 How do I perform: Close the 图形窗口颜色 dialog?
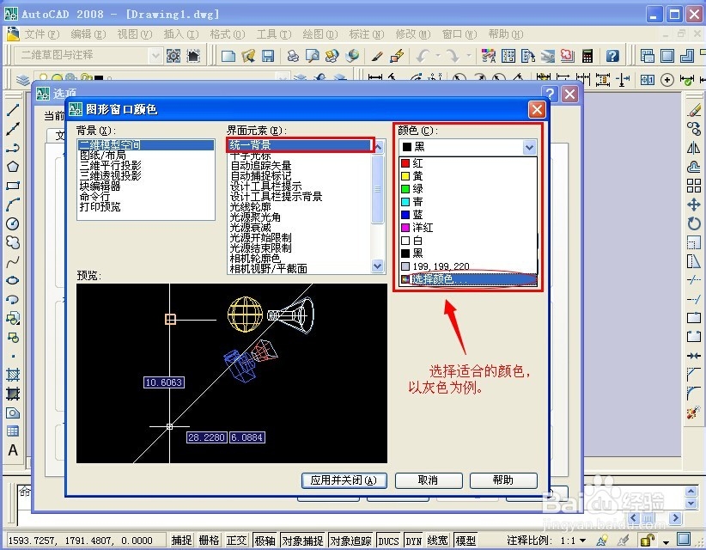537,109
